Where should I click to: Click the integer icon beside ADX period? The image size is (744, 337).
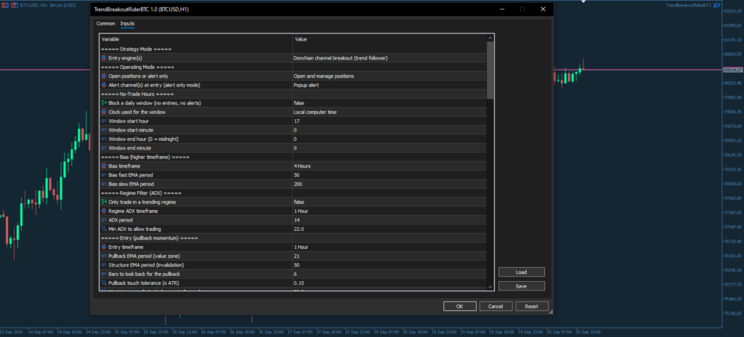[104, 220]
